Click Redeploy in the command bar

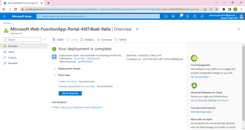87,40
